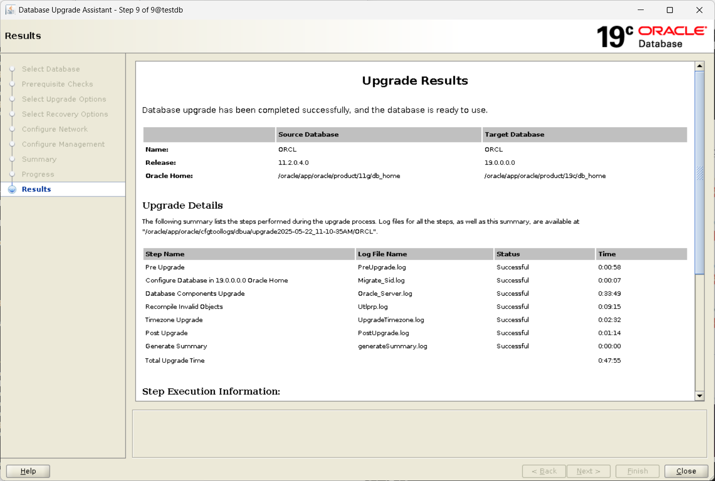Click the Step Name column header
This screenshot has height=481, width=715.
click(x=249, y=254)
